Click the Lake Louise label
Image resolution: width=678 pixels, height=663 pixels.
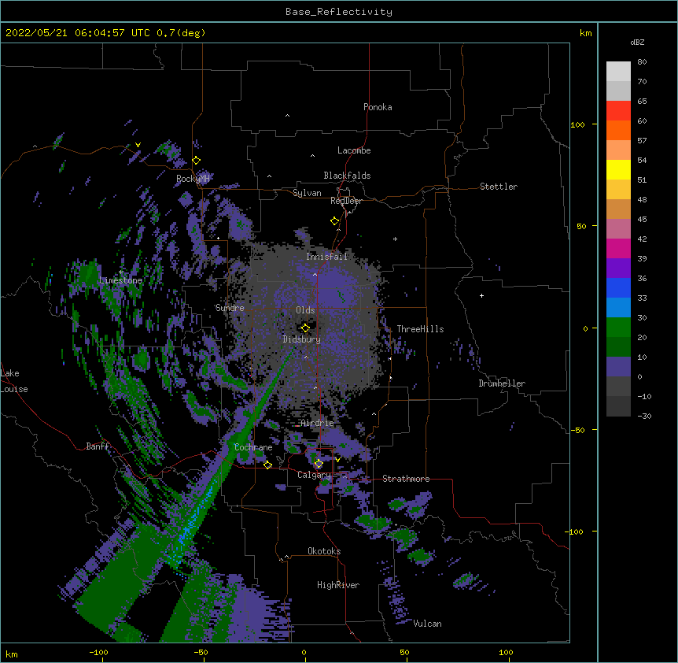click(13, 381)
